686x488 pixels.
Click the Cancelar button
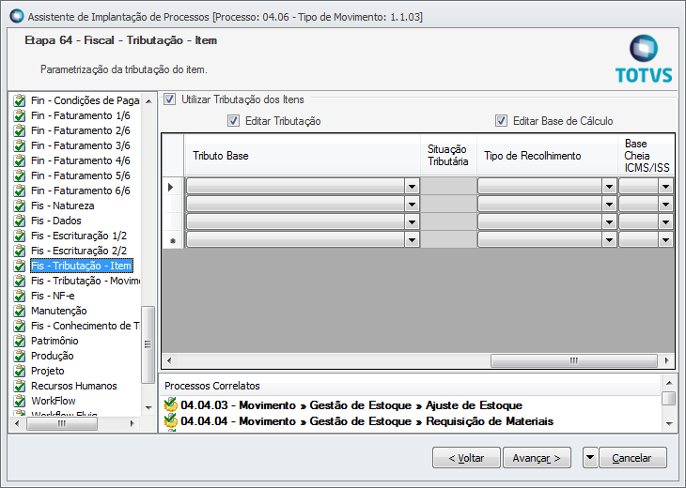pos(632,457)
